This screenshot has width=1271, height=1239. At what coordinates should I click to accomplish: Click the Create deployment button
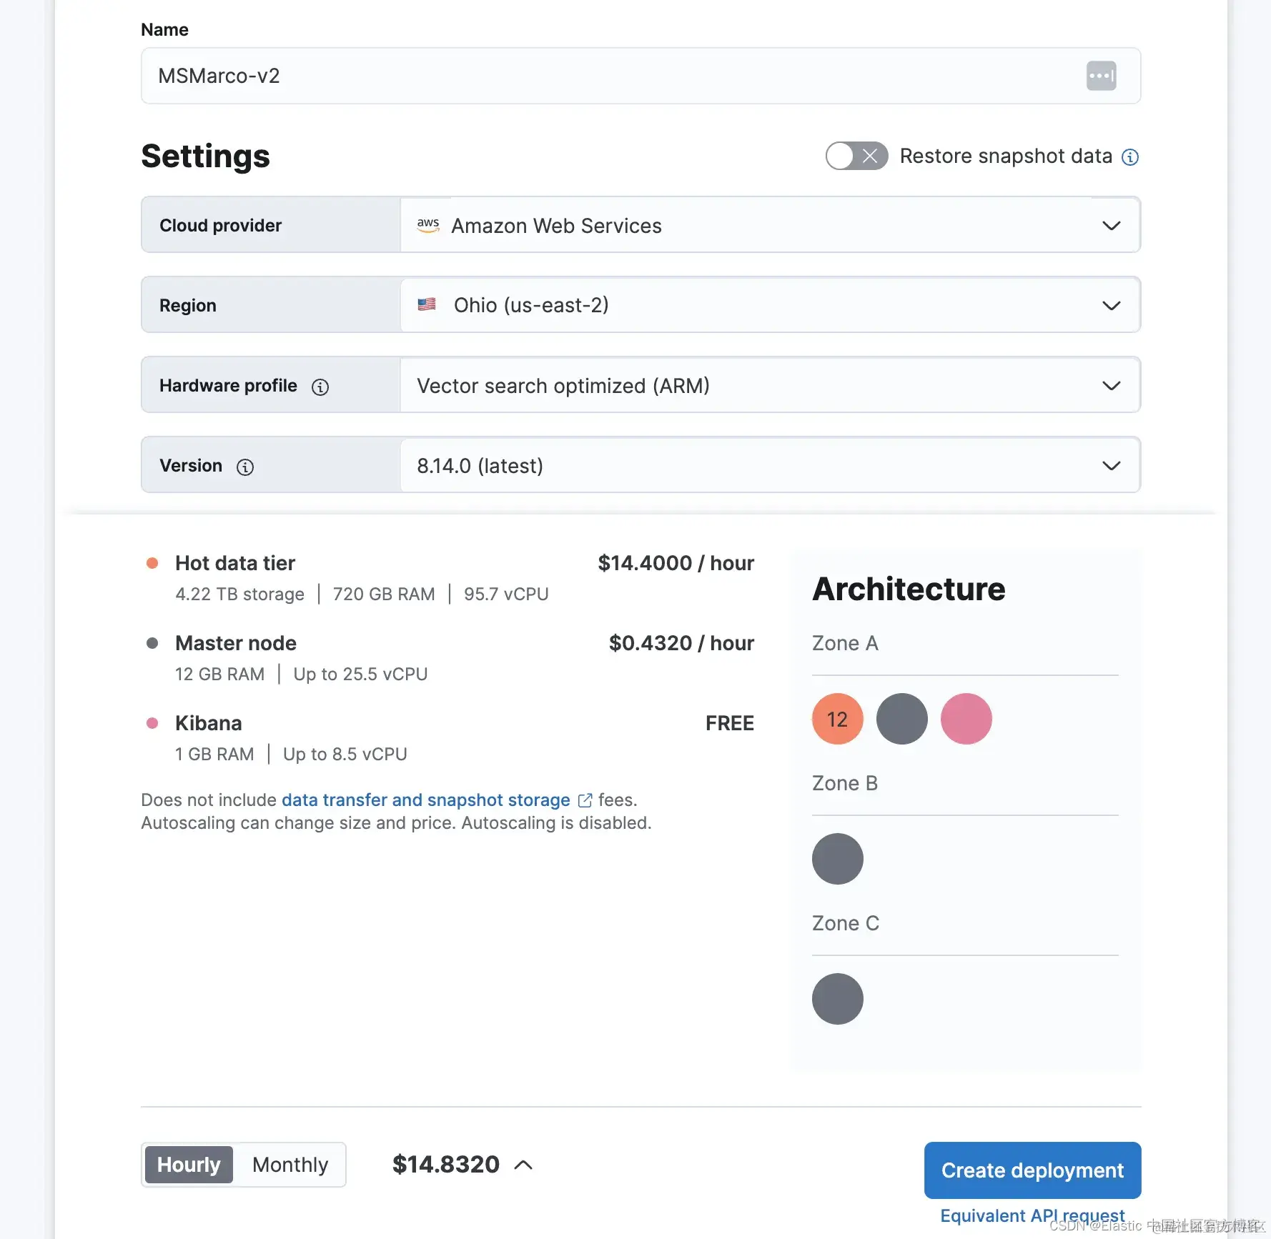[x=1032, y=1170]
